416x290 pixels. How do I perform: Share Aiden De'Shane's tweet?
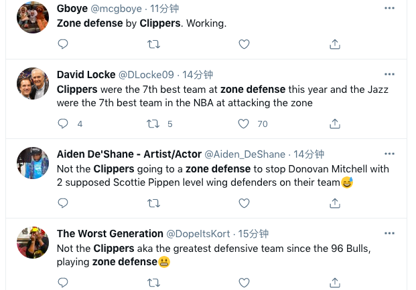point(334,203)
